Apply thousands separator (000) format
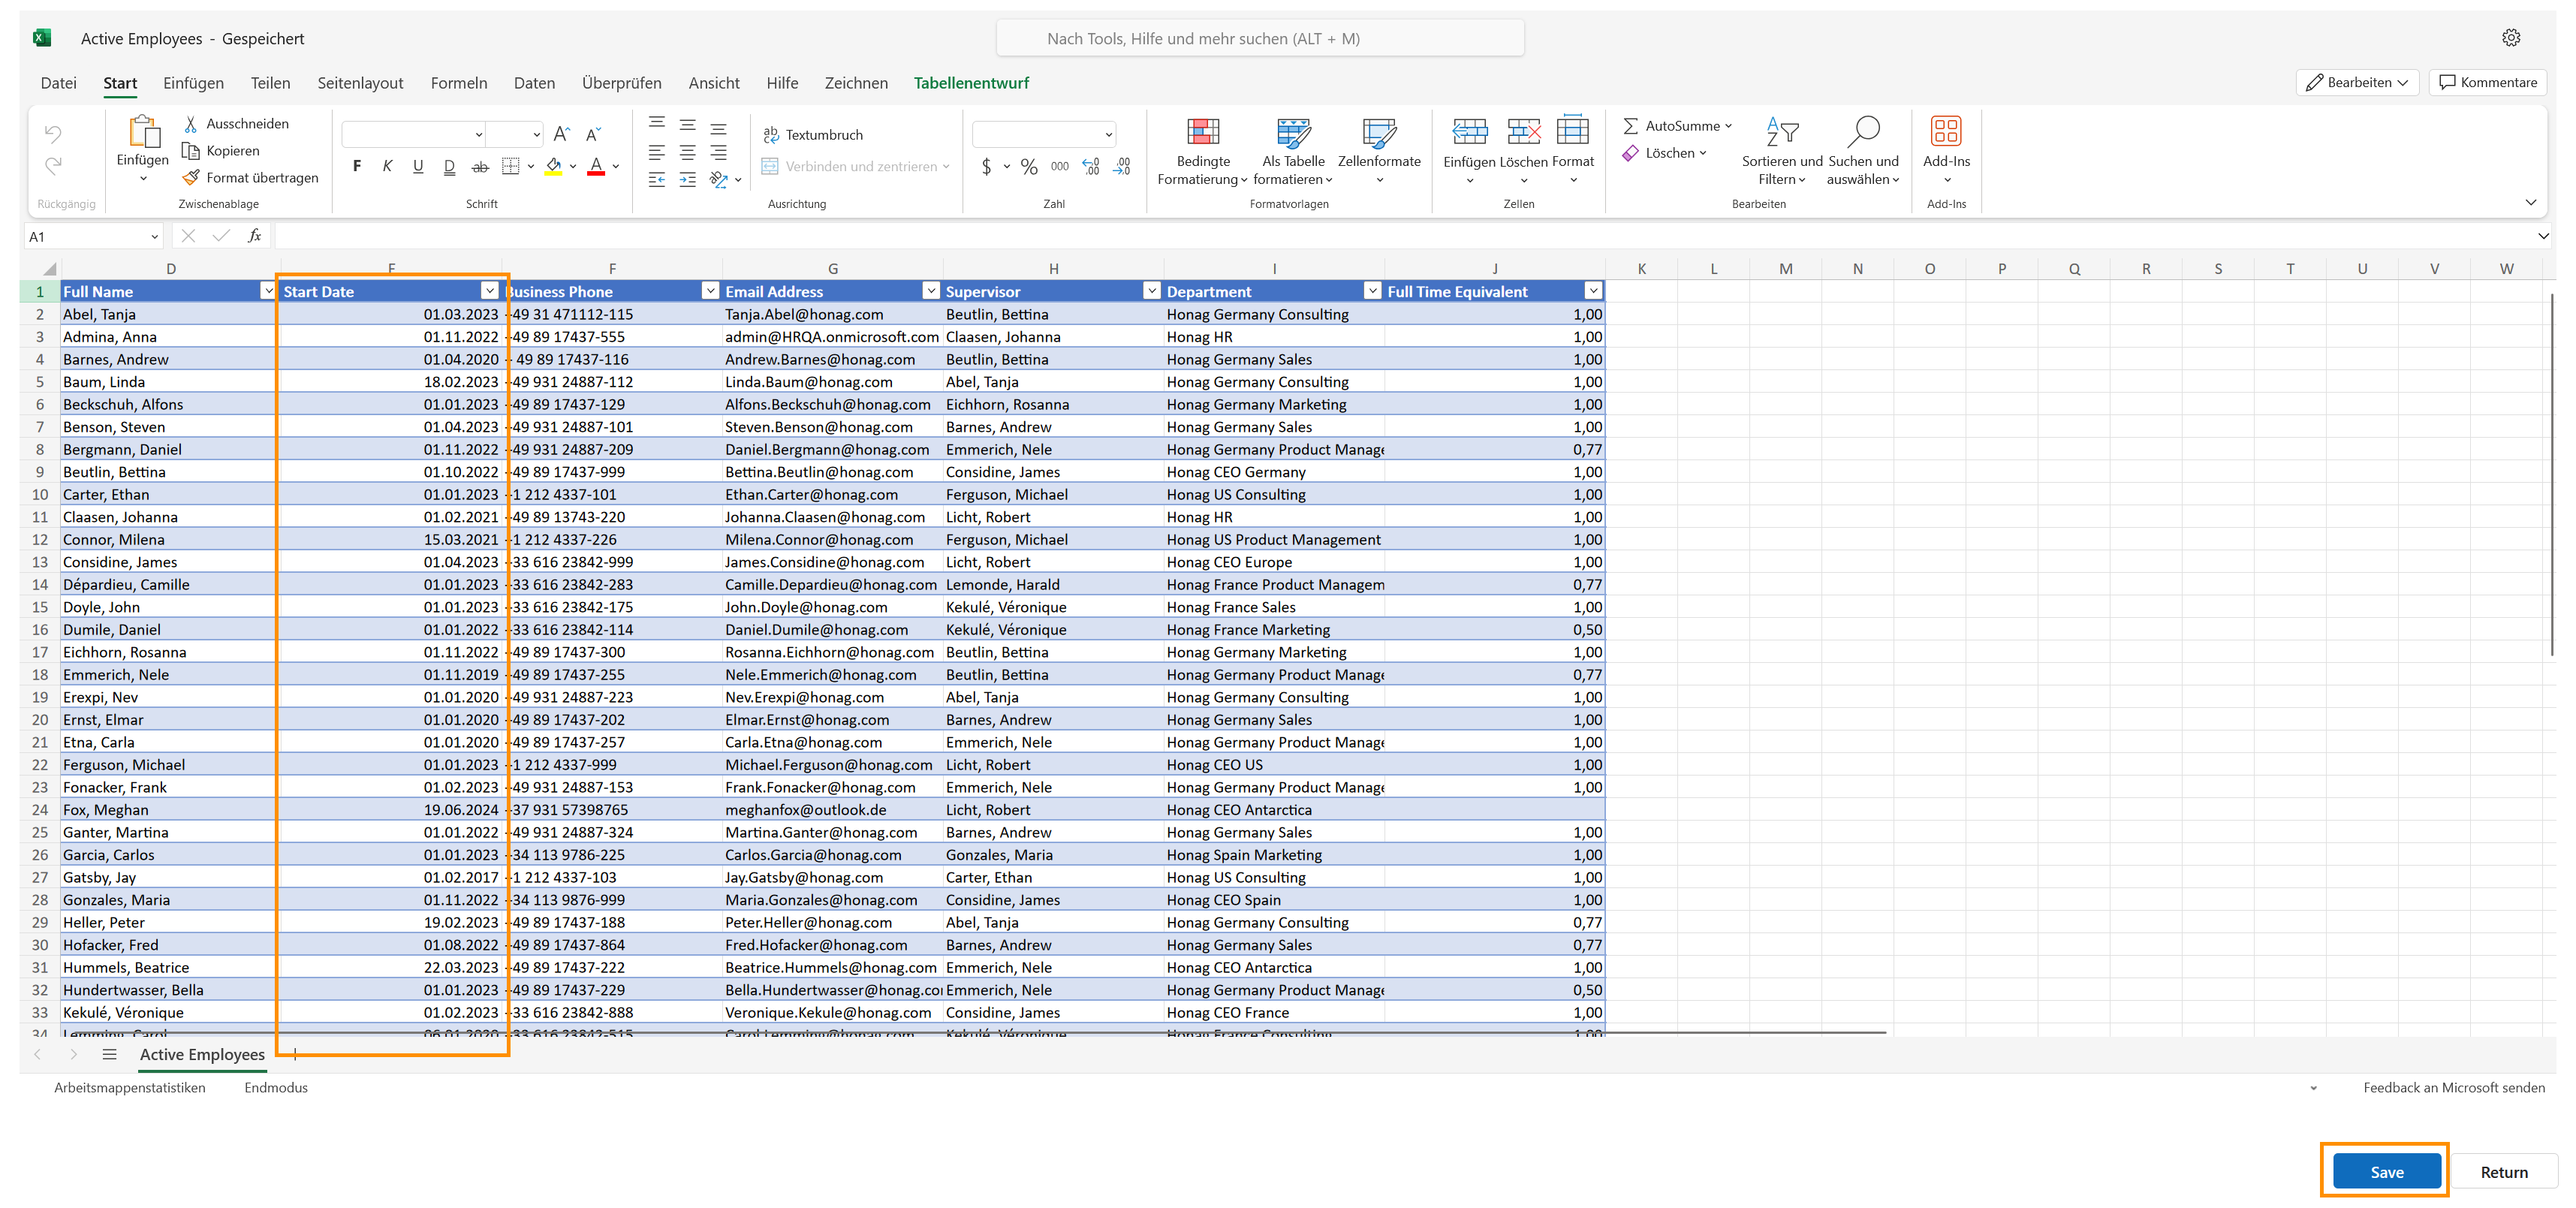The height and width of the screenshot is (1208, 2576). tap(1060, 167)
